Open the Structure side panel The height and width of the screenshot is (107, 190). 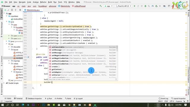tap(1, 61)
